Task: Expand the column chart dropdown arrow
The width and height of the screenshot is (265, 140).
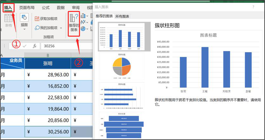Action: point(87,16)
